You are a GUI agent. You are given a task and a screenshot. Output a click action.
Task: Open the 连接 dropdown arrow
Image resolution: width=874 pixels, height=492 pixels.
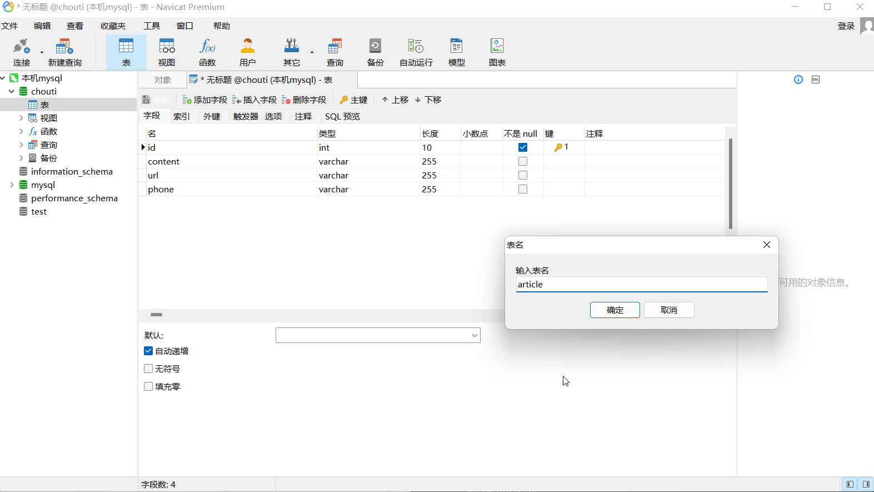42,53
